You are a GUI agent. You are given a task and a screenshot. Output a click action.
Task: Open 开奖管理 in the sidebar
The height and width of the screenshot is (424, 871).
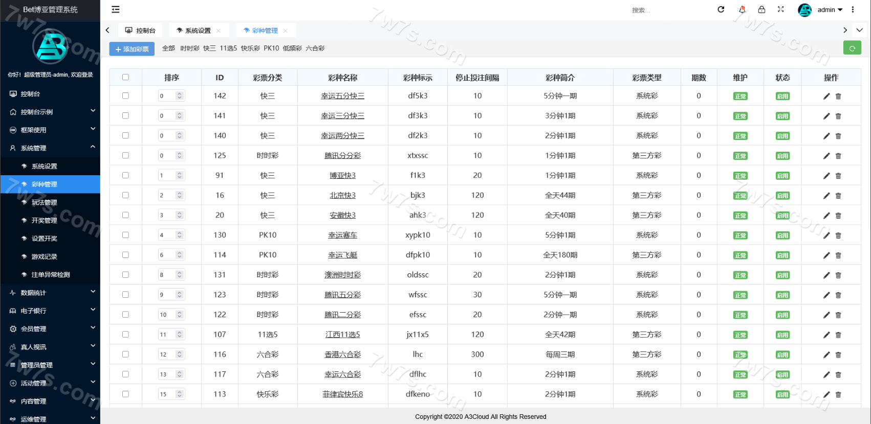click(45, 220)
